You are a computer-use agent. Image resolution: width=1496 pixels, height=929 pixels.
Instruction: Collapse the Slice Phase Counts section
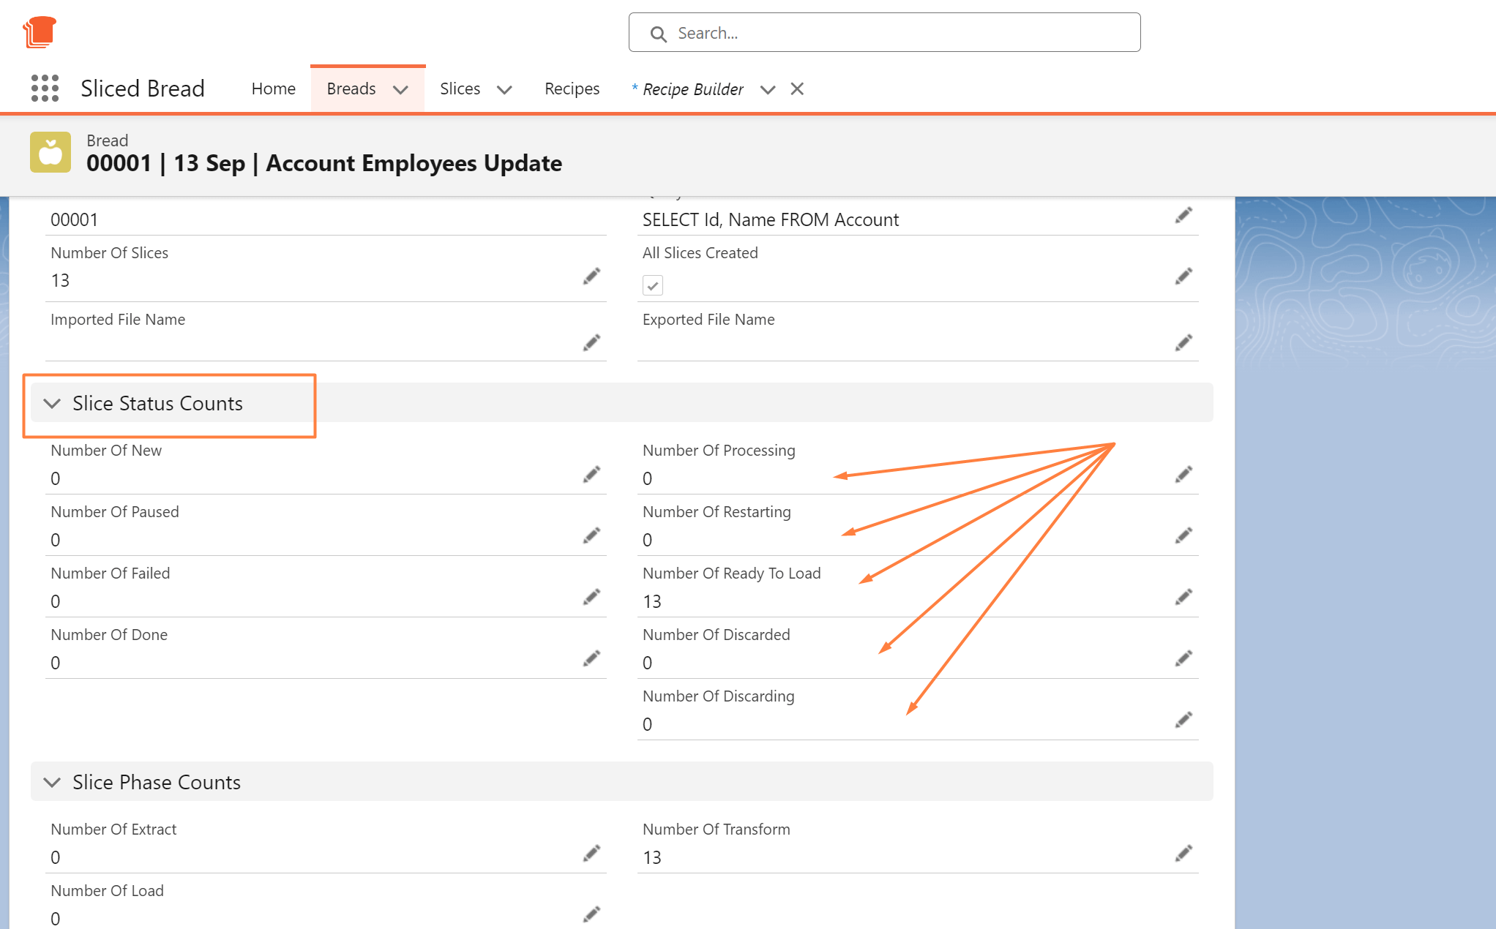tap(51, 782)
